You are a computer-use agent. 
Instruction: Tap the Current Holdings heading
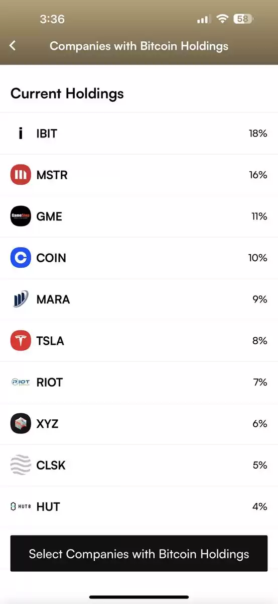pyautogui.click(x=67, y=94)
